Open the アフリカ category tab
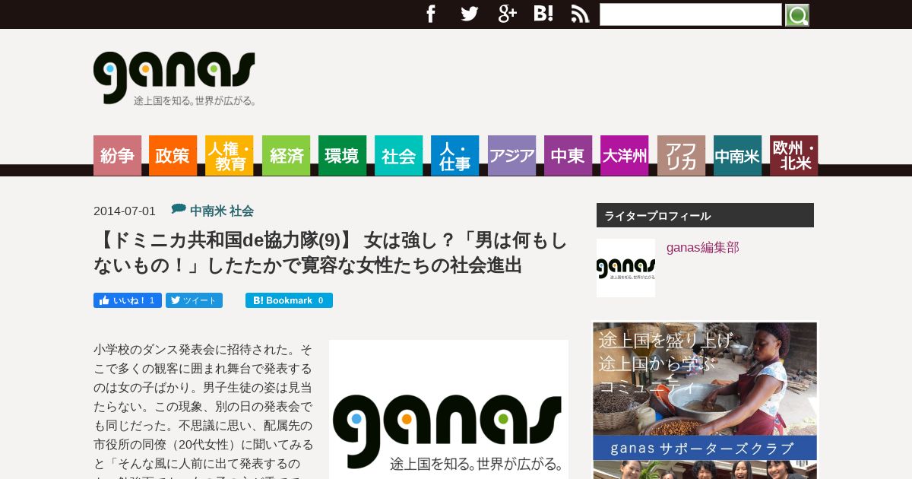Screen dimensions: 912x479 (681, 156)
